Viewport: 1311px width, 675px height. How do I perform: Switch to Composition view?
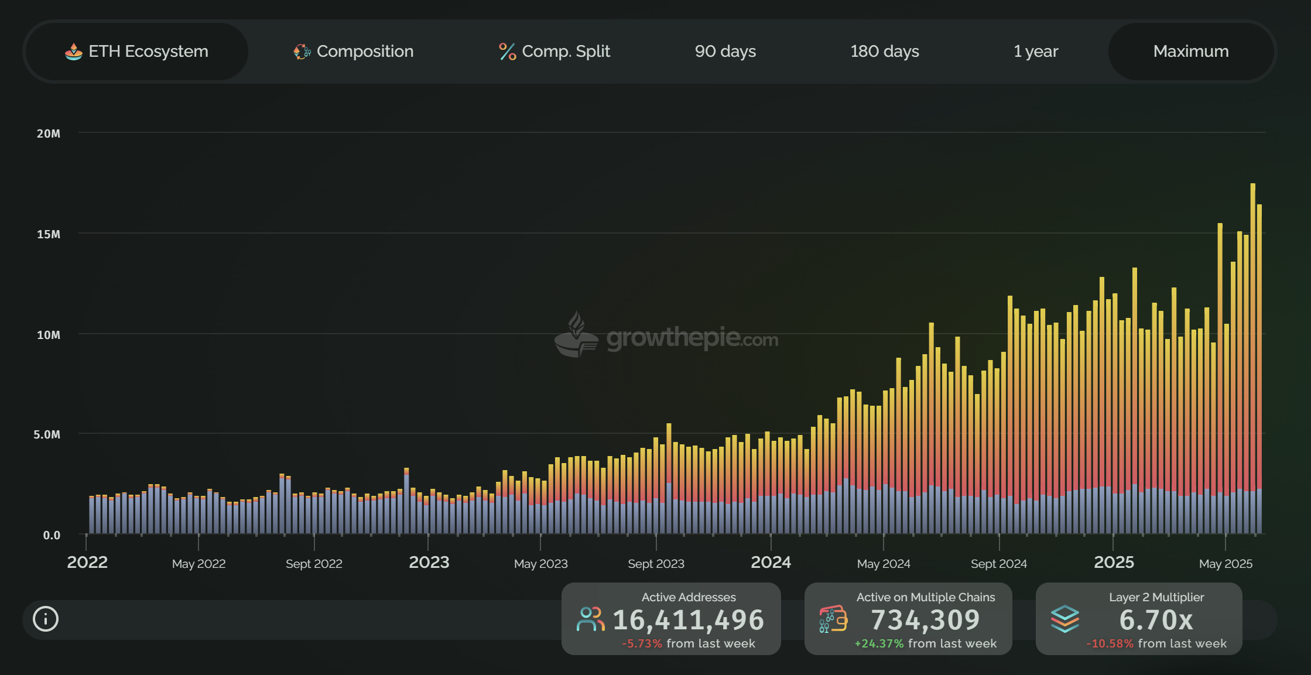[365, 52]
